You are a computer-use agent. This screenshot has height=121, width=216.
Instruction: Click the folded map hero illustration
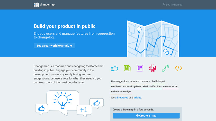pyautogui.click(x=153, y=38)
